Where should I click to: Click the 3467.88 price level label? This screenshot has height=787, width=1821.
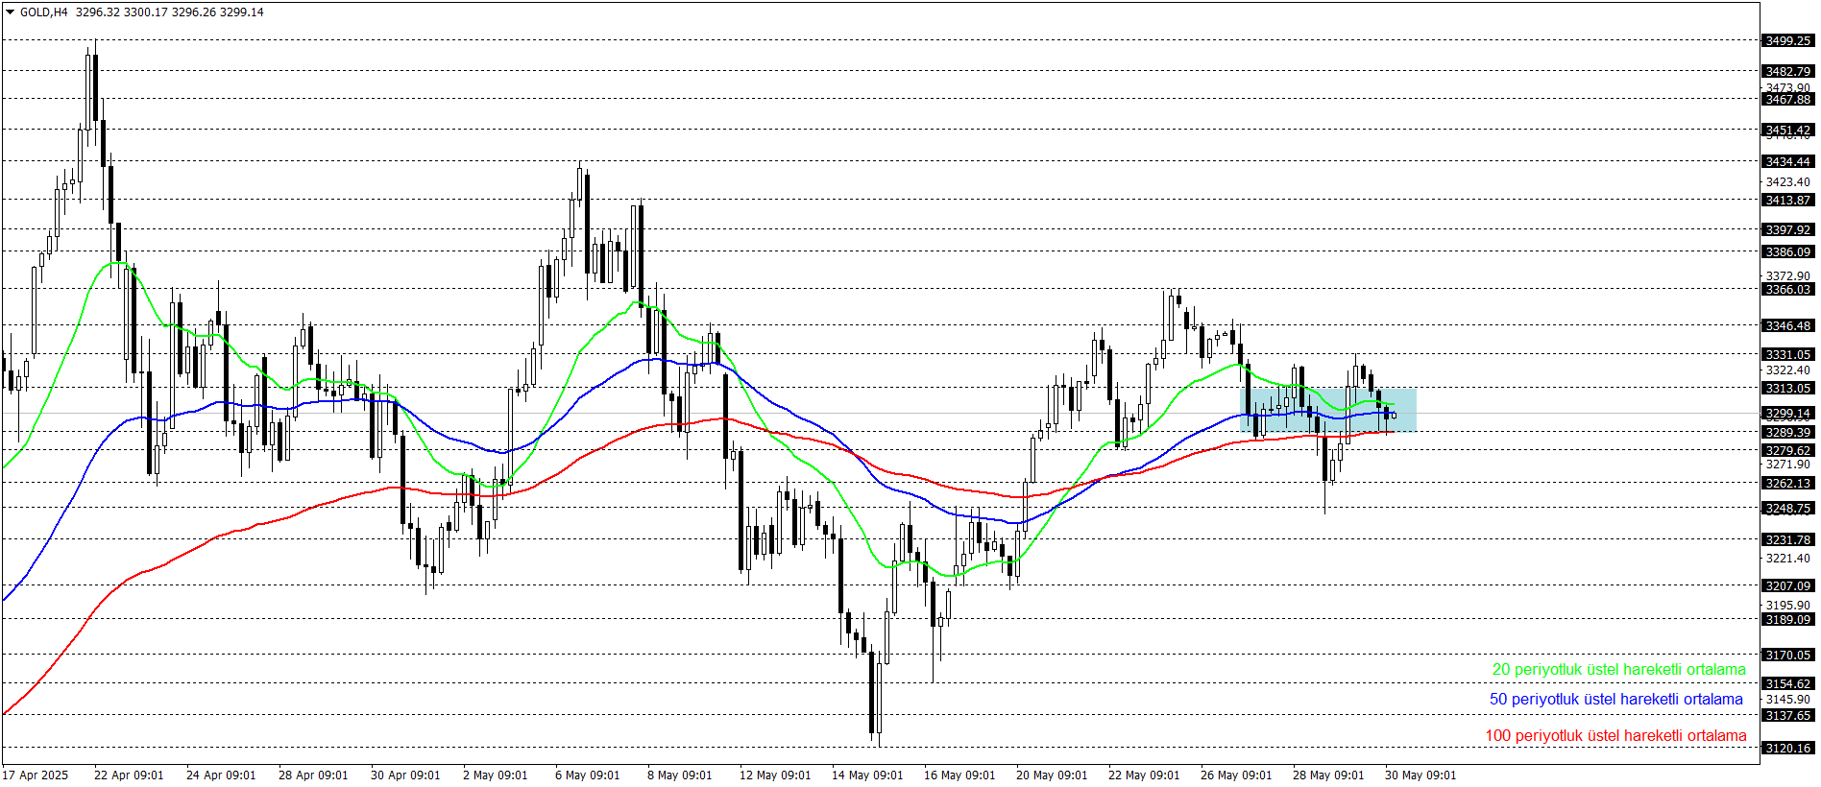(x=1787, y=100)
